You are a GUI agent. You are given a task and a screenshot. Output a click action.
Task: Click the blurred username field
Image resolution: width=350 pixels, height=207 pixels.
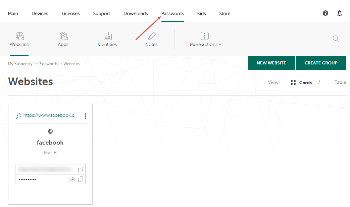(50, 169)
